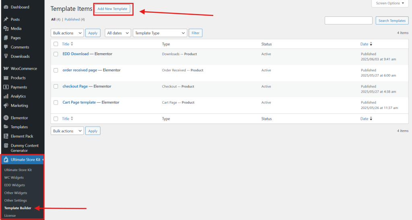The image size is (412, 220).
Task: Click the Title column header link
Action: tap(66, 44)
